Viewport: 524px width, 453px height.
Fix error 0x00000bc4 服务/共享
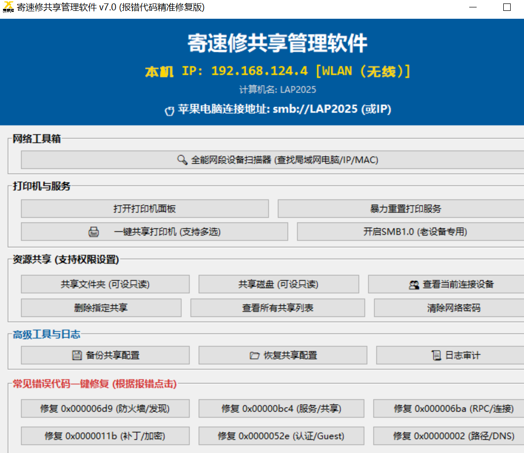click(x=281, y=408)
